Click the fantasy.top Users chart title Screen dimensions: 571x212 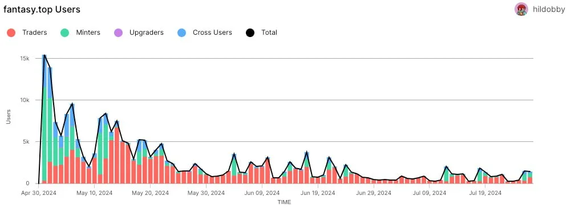click(x=42, y=10)
